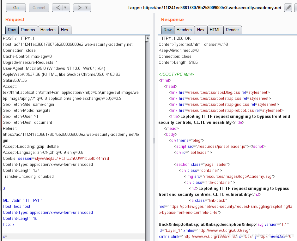Click the labsBlog.css link line
This screenshot has height=241, width=297.
(x=219, y=92)
